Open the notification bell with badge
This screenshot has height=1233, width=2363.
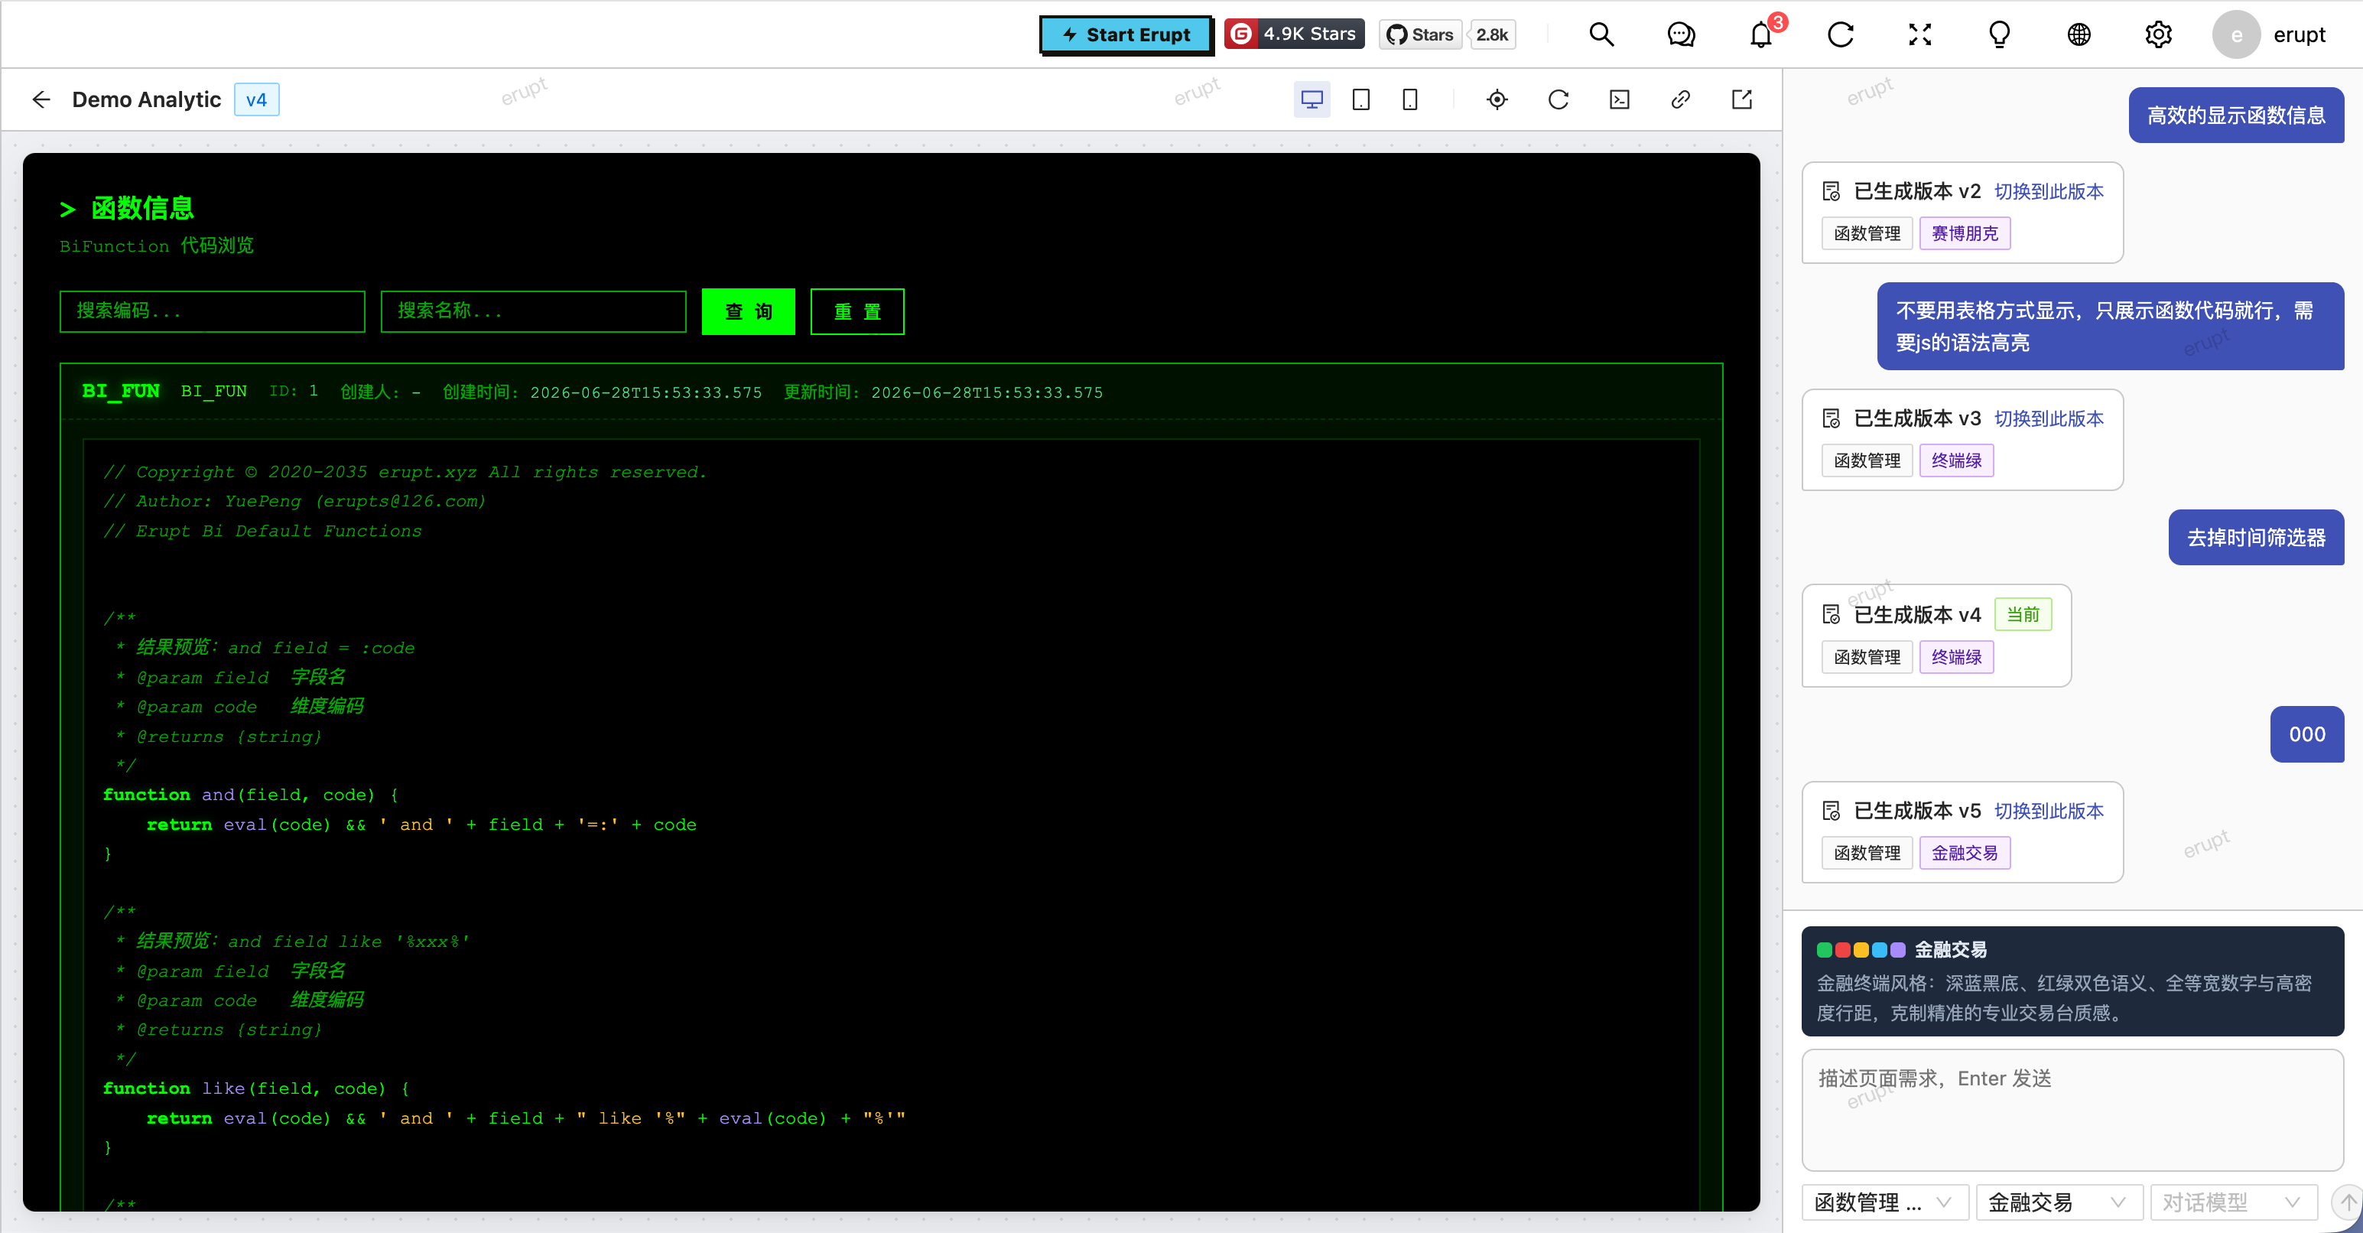pyautogui.click(x=1761, y=35)
